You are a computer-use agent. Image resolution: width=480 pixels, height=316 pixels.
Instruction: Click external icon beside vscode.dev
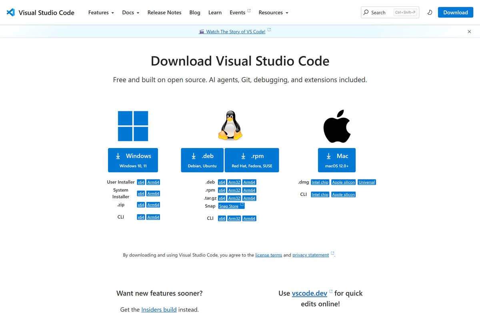click(x=331, y=292)
